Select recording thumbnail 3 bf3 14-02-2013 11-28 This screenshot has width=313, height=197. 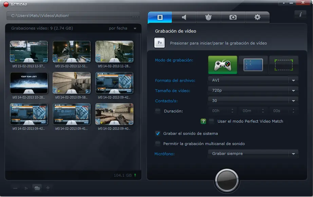[x=114, y=52]
